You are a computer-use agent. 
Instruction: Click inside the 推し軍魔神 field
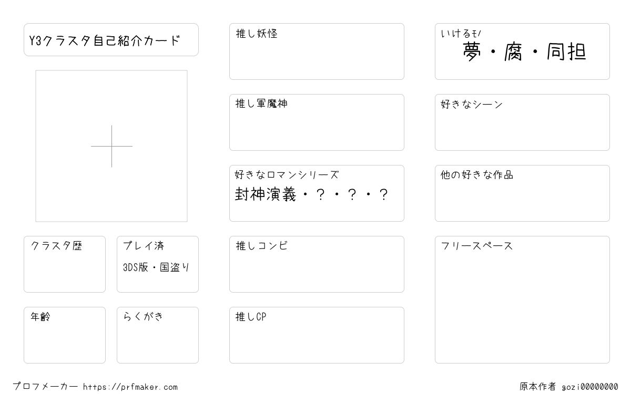[x=317, y=122]
